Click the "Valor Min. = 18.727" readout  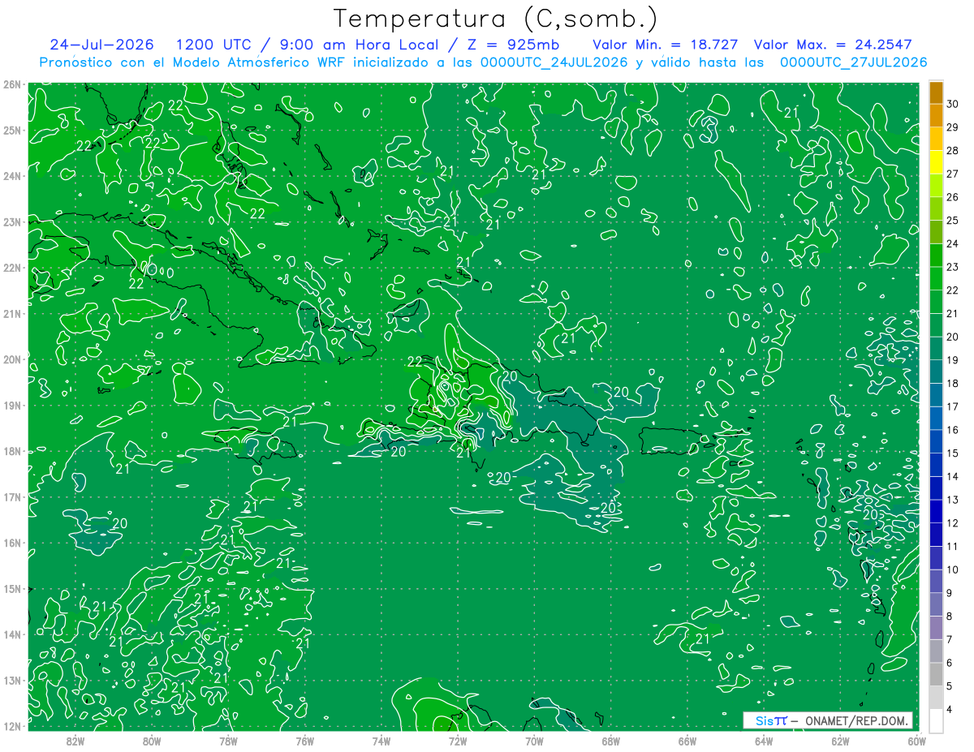coord(666,45)
